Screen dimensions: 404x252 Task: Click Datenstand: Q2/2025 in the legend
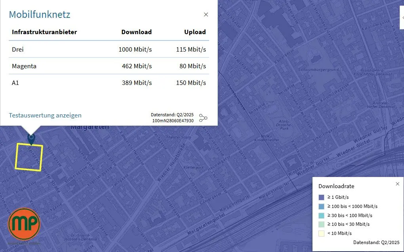(376, 242)
